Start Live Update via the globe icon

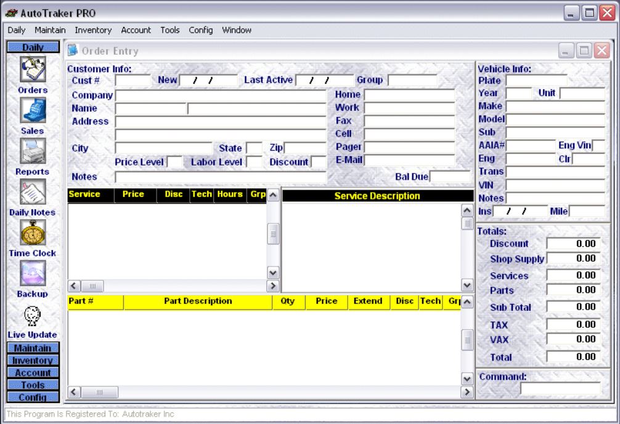coord(32,317)
